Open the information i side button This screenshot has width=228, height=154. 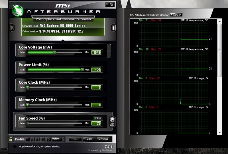click(113, 27)
